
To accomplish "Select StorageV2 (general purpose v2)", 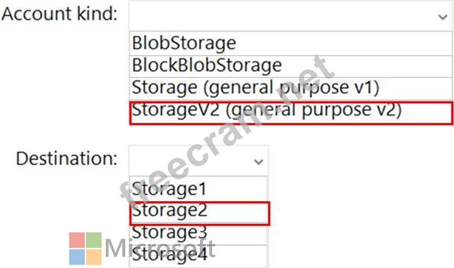I will pos(267,110).
